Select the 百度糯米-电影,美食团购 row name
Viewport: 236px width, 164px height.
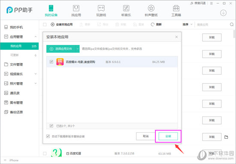click(81, 62)
